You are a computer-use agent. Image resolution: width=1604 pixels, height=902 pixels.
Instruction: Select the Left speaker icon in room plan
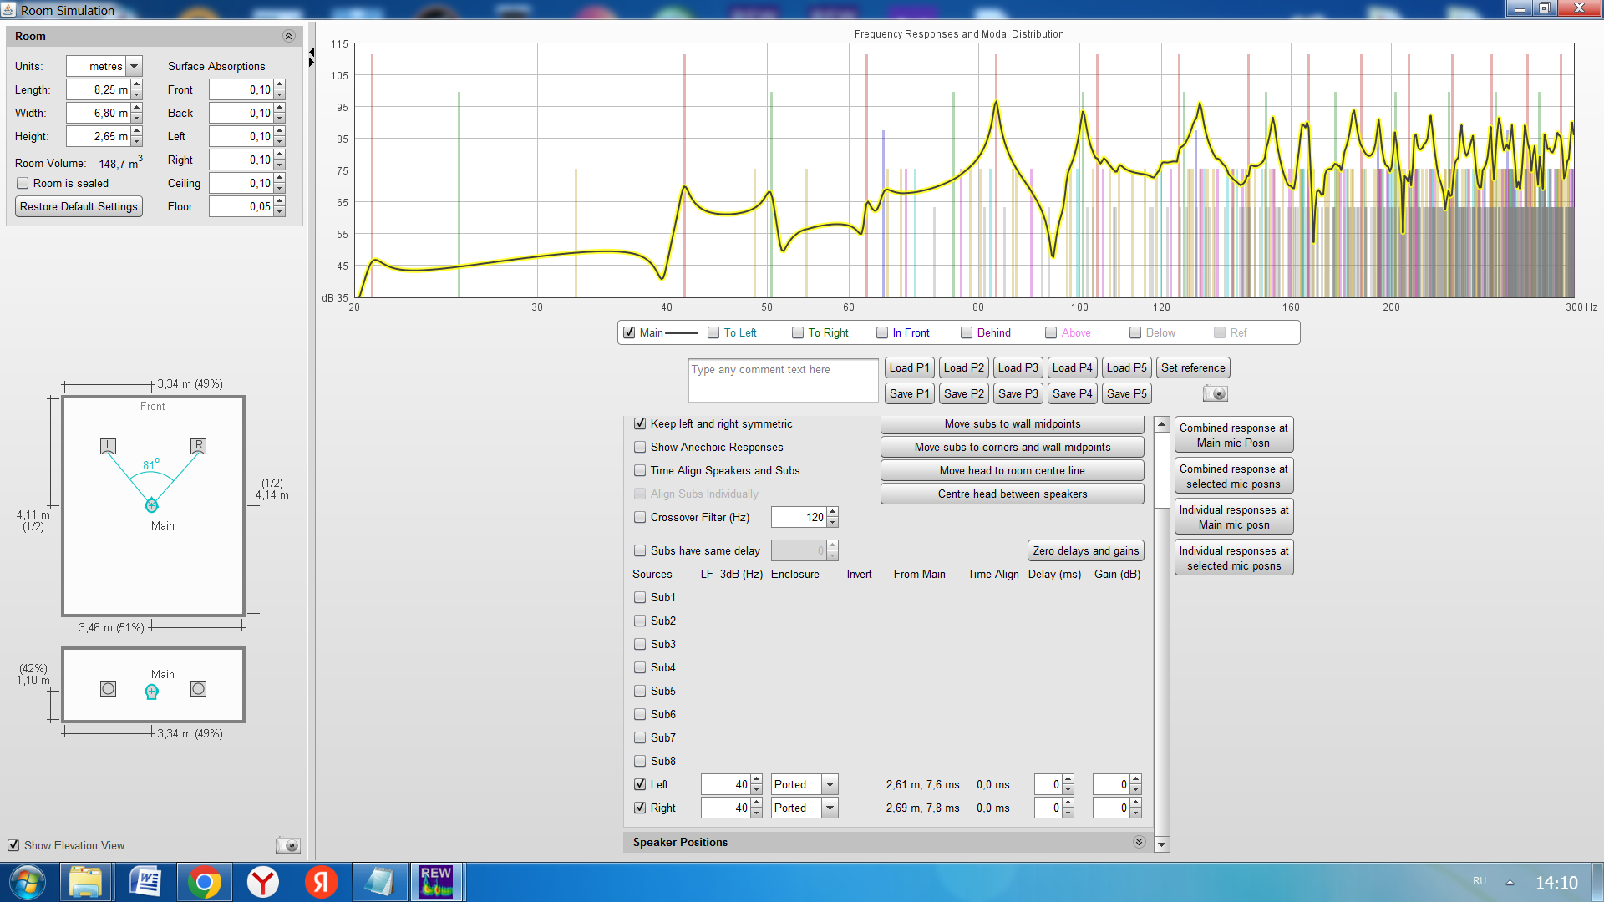[x=108, y=446]
